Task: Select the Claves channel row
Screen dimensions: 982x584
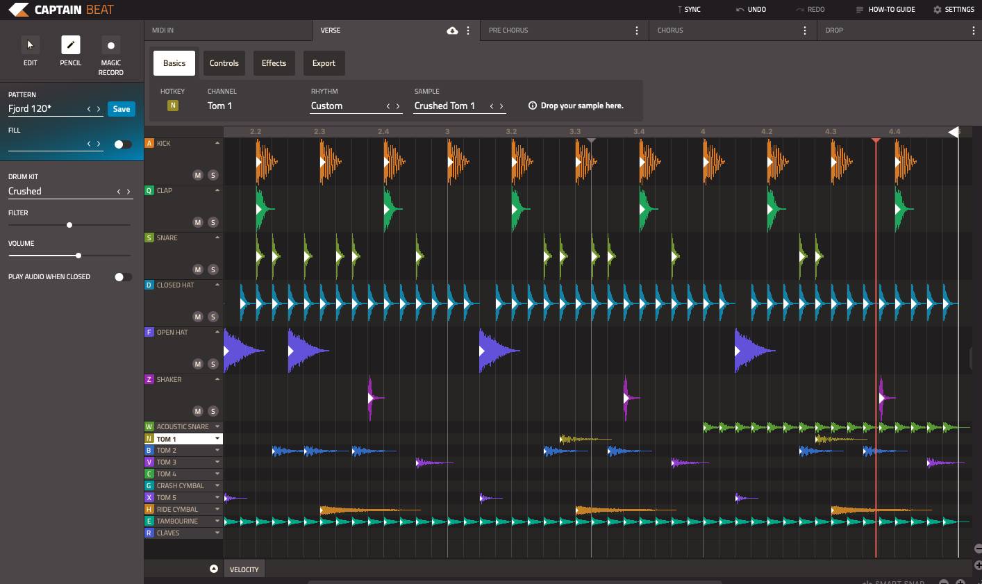Action: tap(183, 533)
